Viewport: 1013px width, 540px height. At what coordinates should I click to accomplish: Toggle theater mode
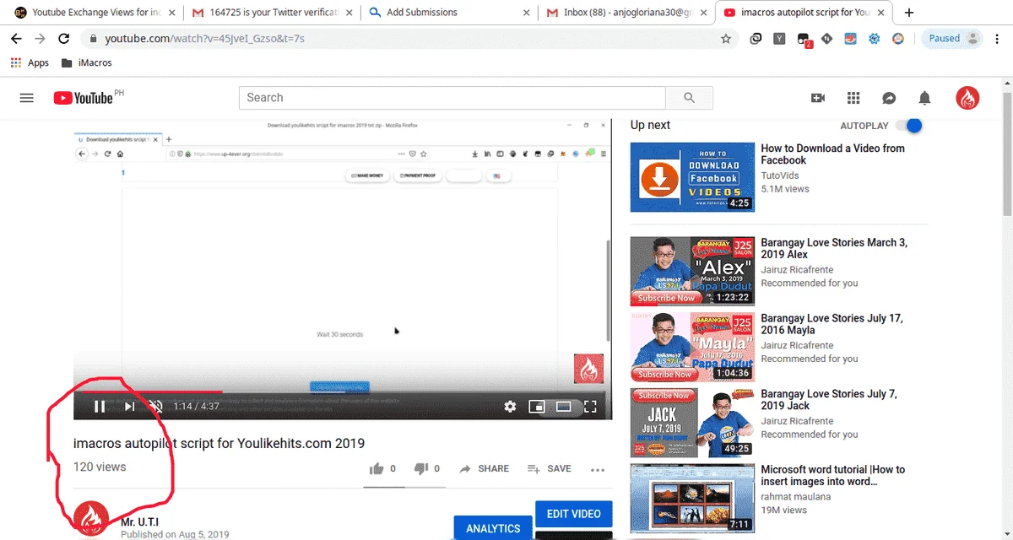coord(563,407)
